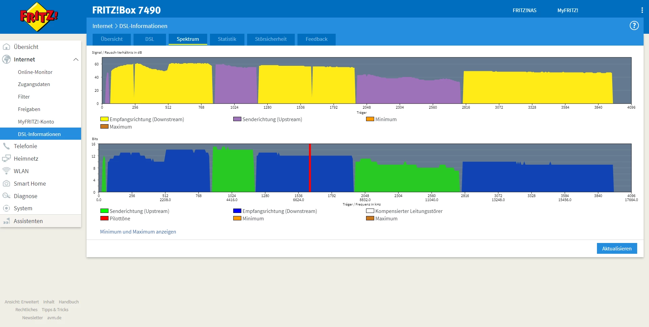Open the three-dot options menu
This screenshot has width=649, height=327.
(642, 10)
